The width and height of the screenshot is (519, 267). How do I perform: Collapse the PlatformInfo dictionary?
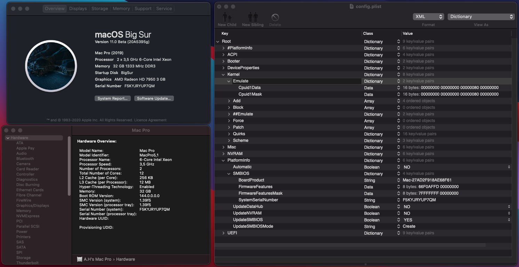tap(223, 160)
